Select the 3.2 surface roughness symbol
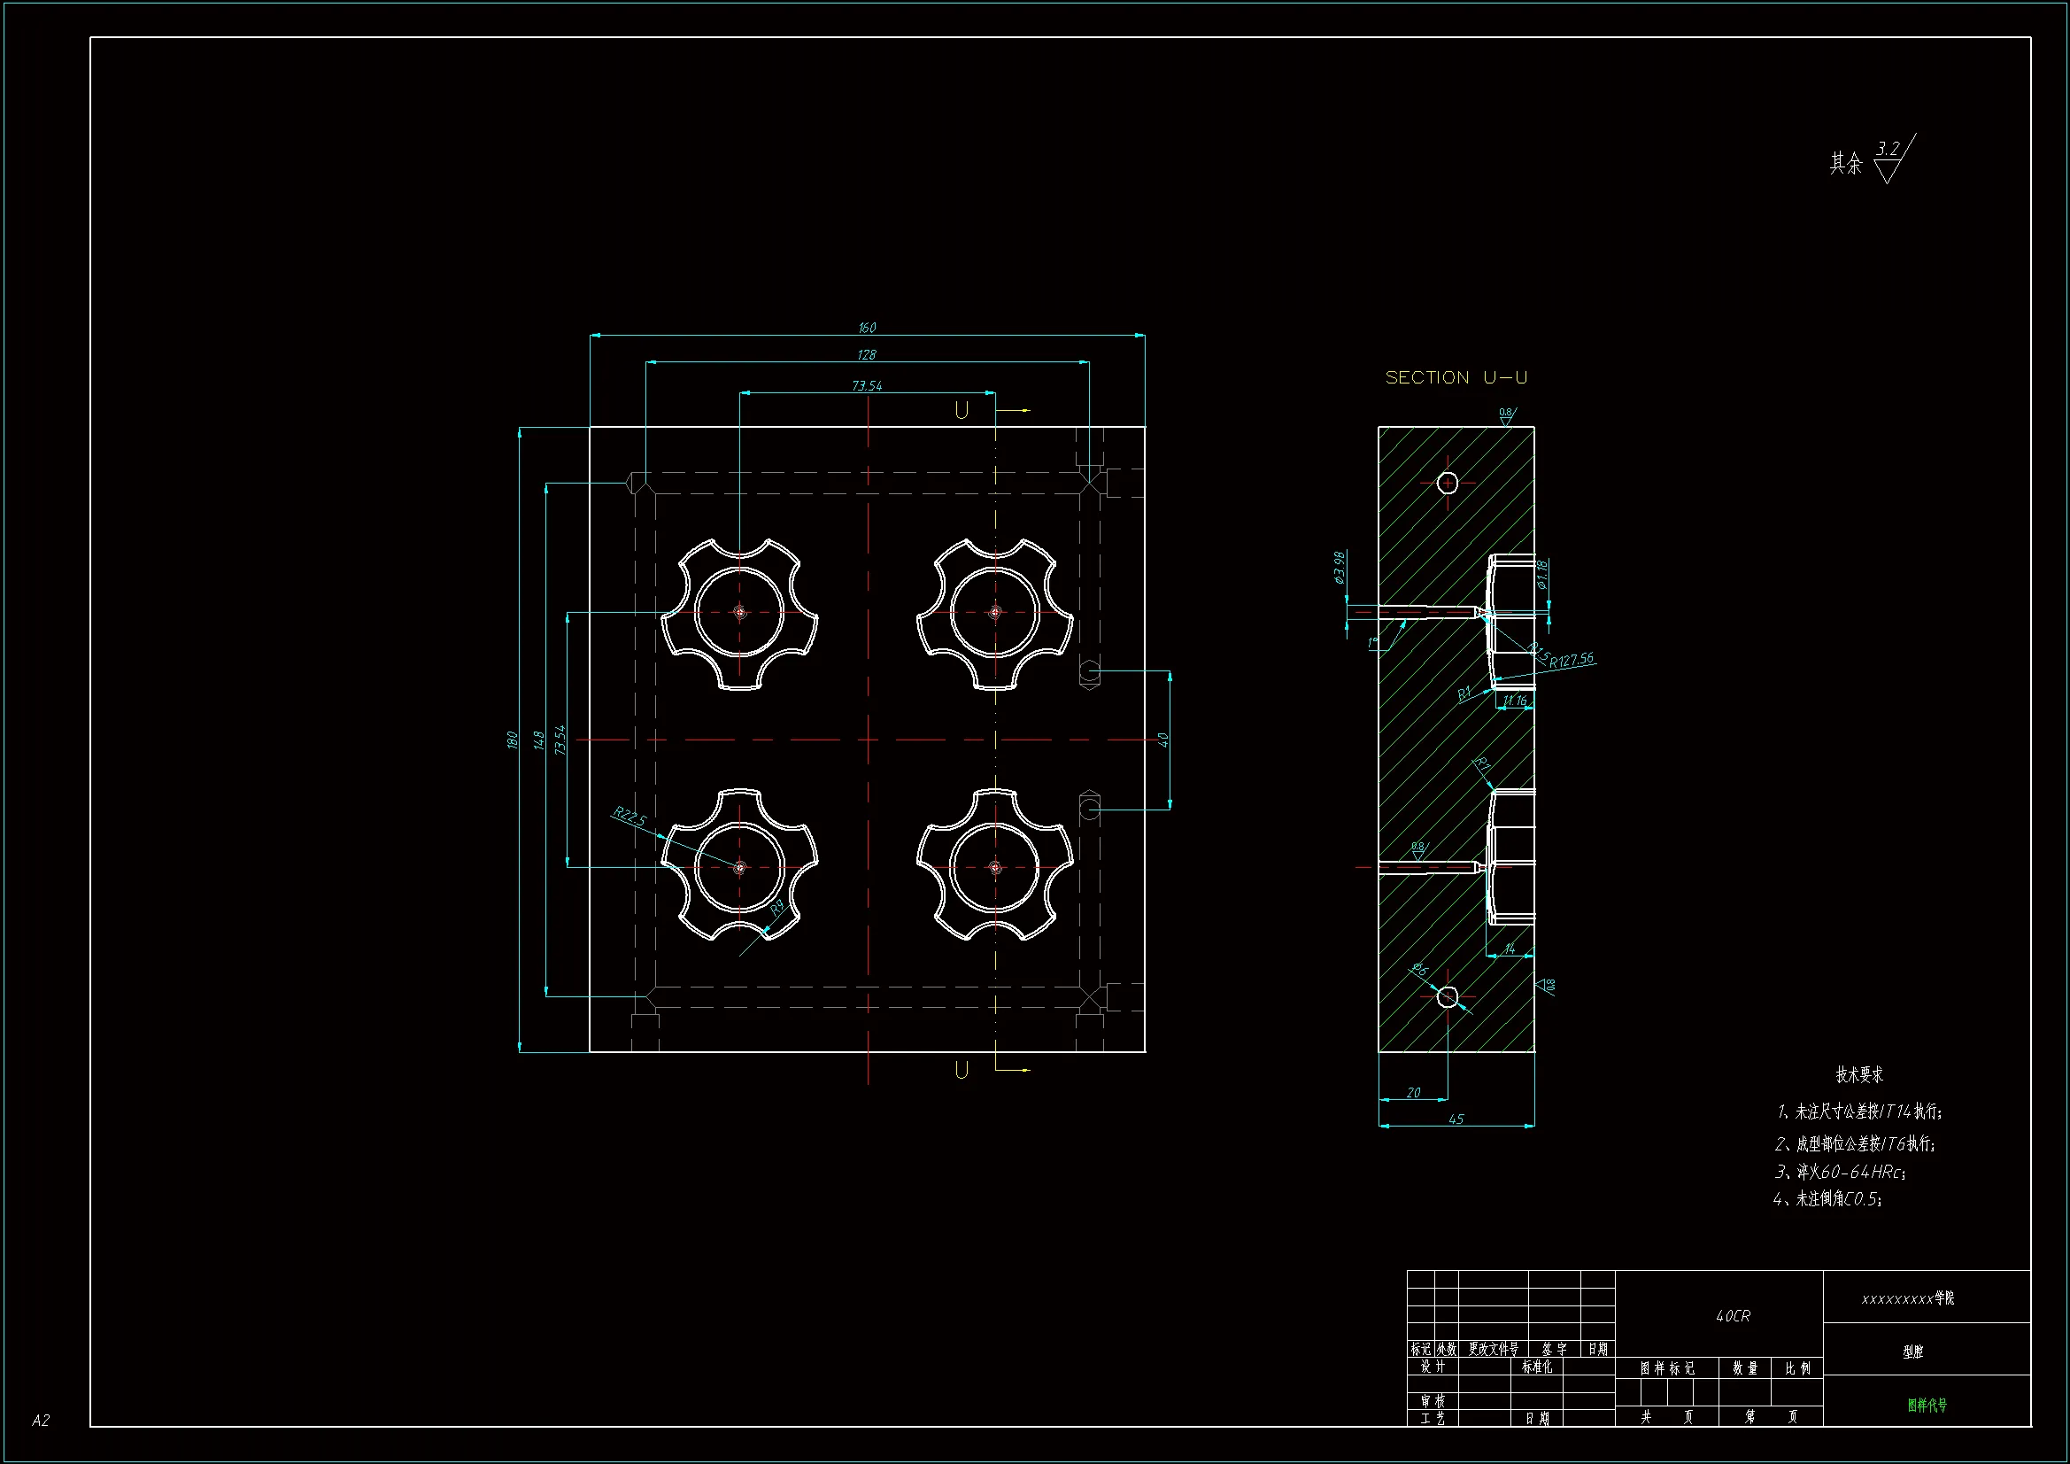The height and width of the screenshot is (1464, 2070). click(1888, 151)
